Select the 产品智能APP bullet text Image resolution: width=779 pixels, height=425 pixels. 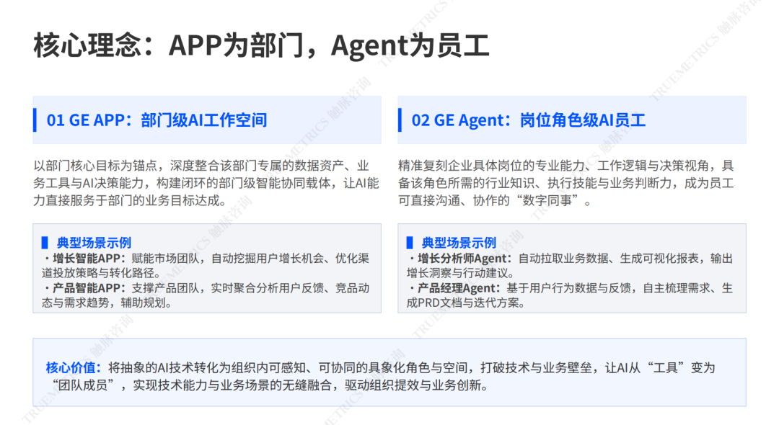coord(206,295)
